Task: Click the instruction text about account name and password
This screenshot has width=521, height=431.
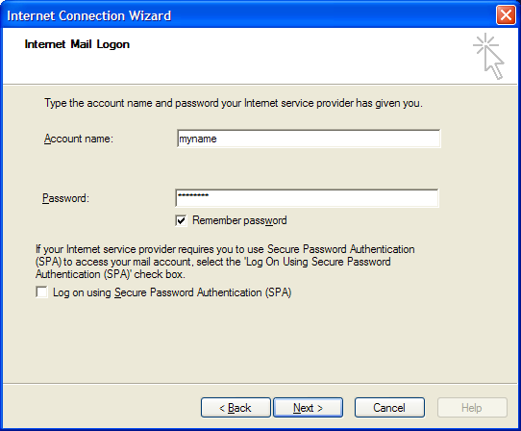Action: [234, 103]
